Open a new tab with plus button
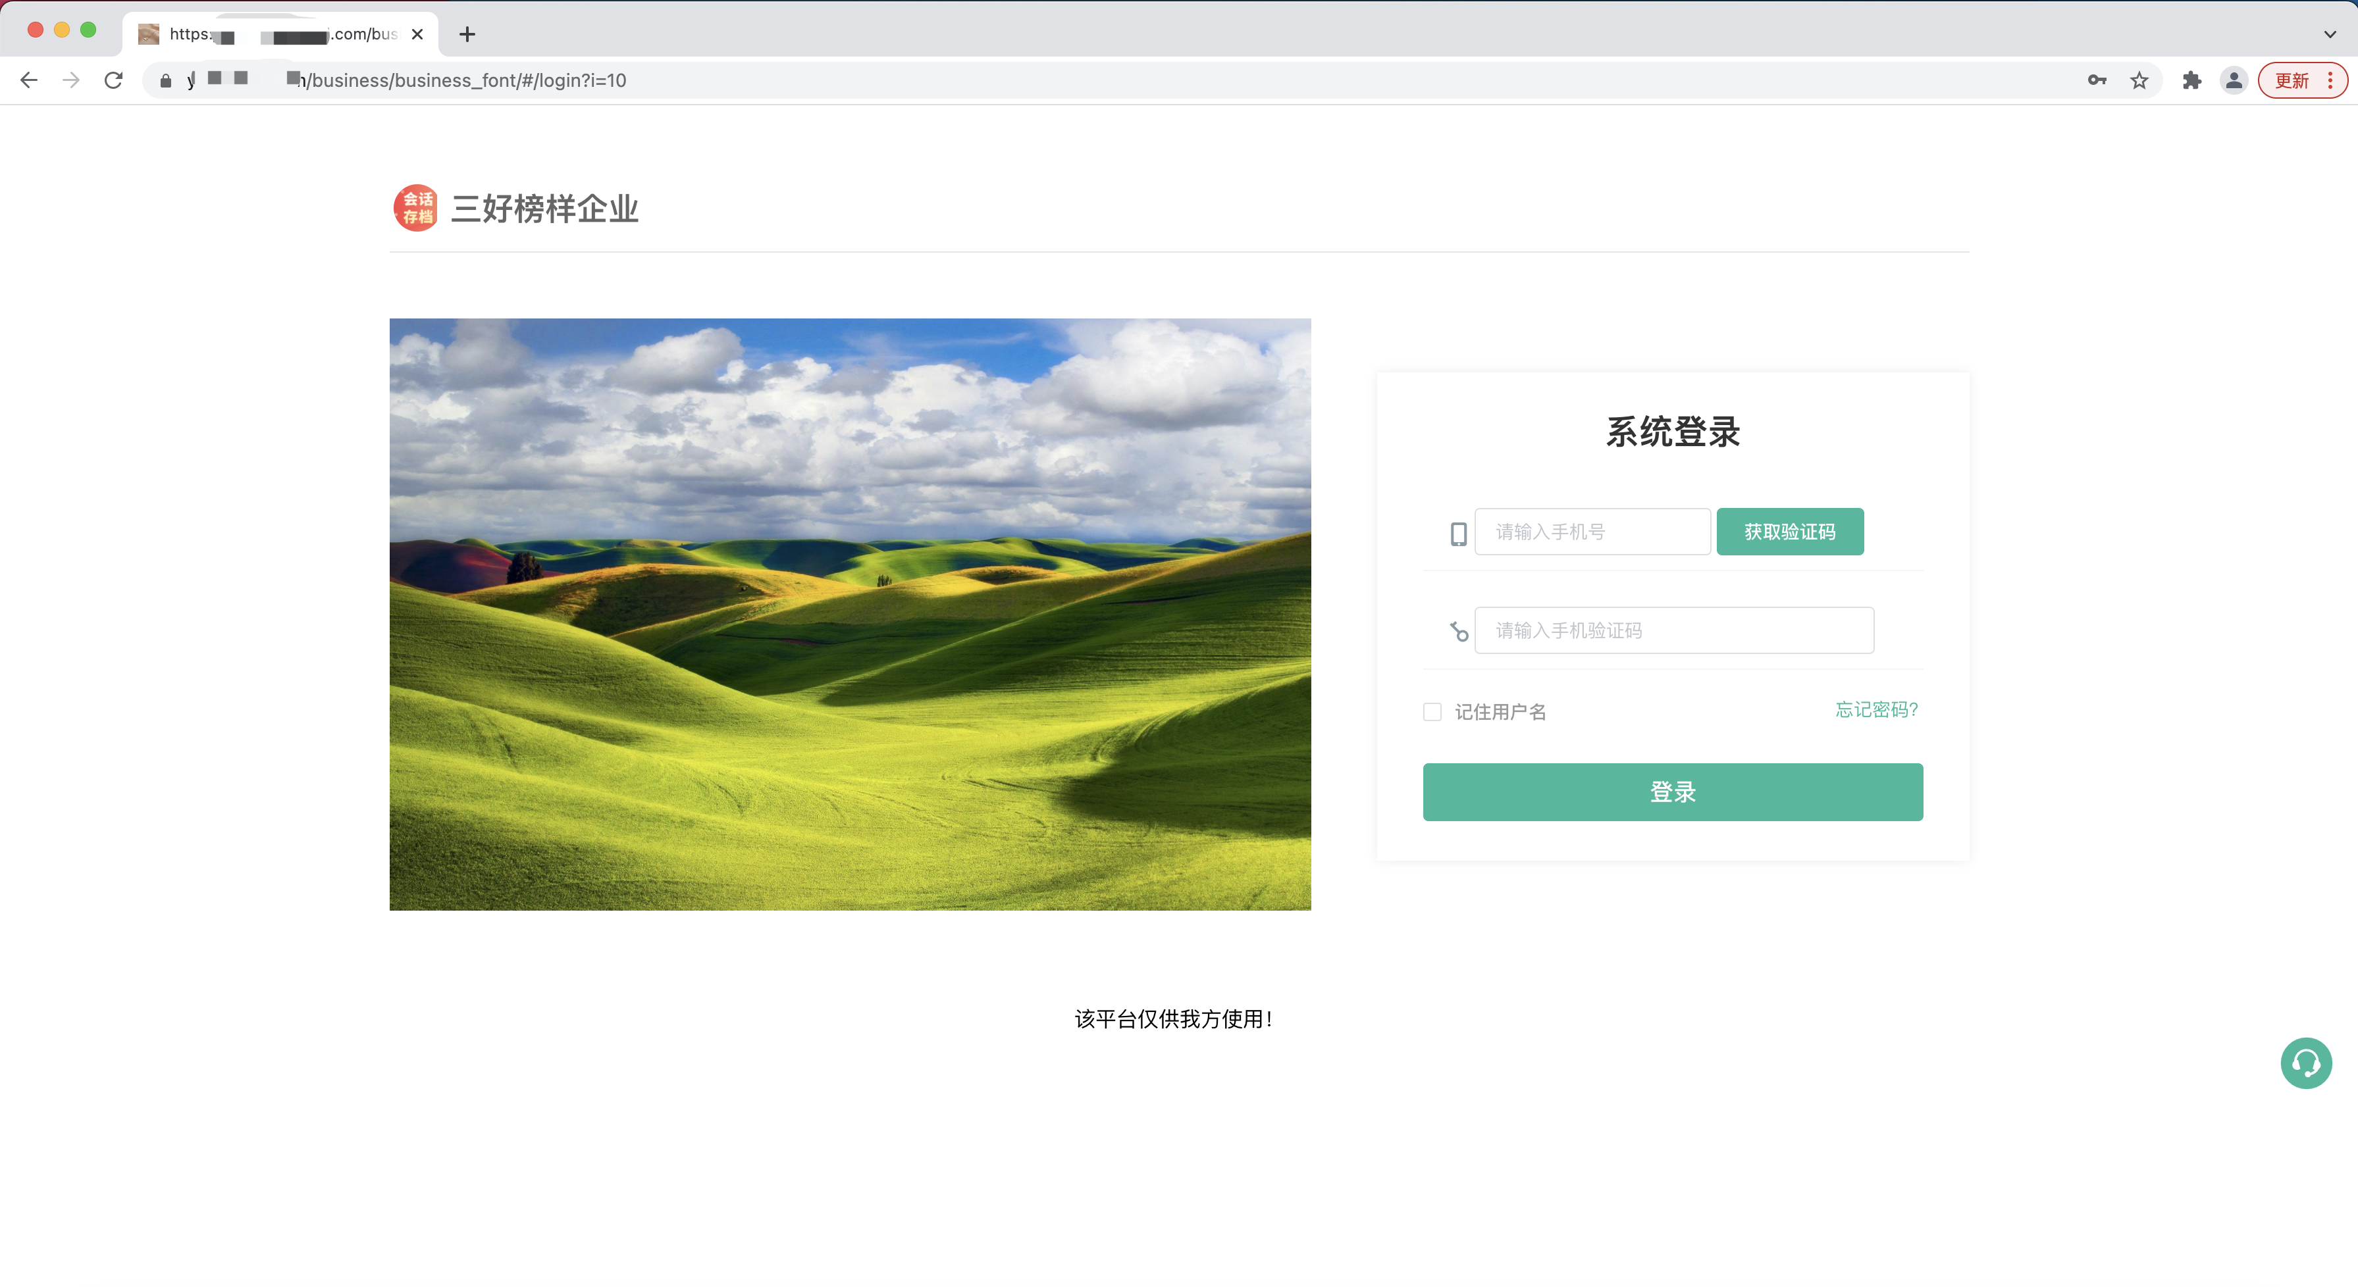 click(467, 34)
